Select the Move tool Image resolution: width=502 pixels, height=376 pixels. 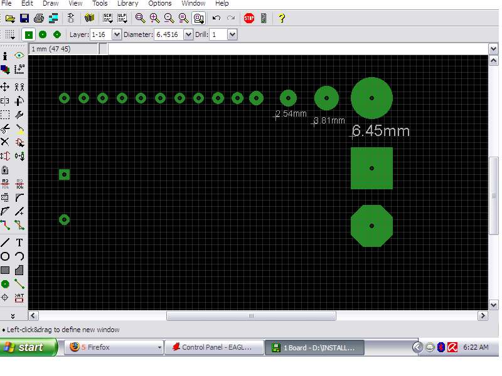tap(5, 87)
